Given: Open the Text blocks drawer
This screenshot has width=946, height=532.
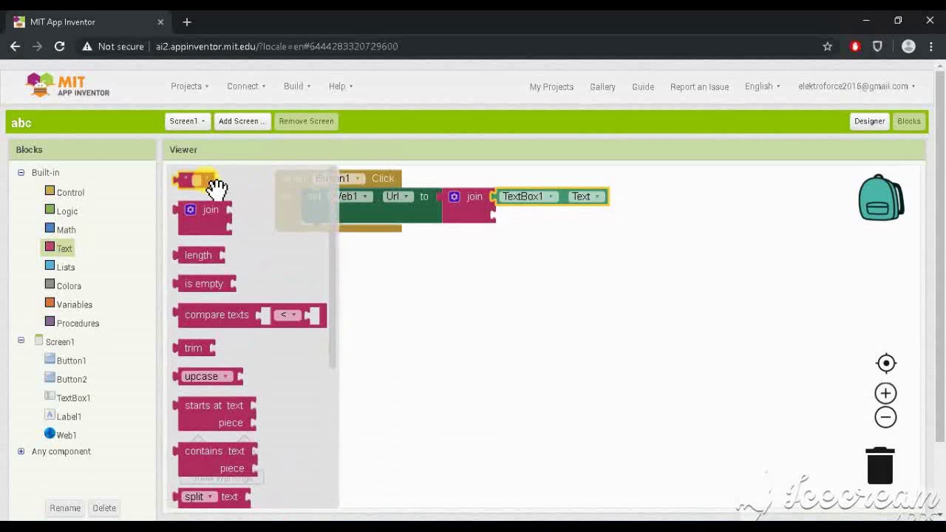Looking at the screenshot, I should [x=64, y=248].
